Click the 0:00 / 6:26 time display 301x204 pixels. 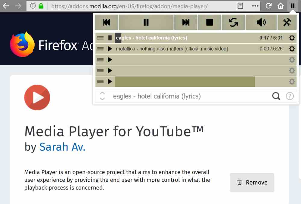271,49
